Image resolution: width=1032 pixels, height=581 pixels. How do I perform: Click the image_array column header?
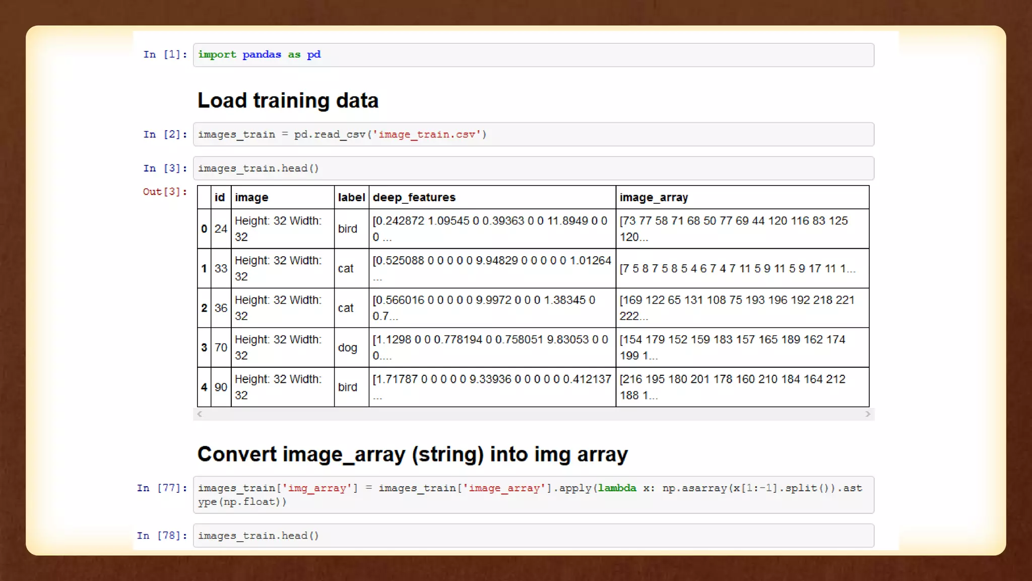654,198
